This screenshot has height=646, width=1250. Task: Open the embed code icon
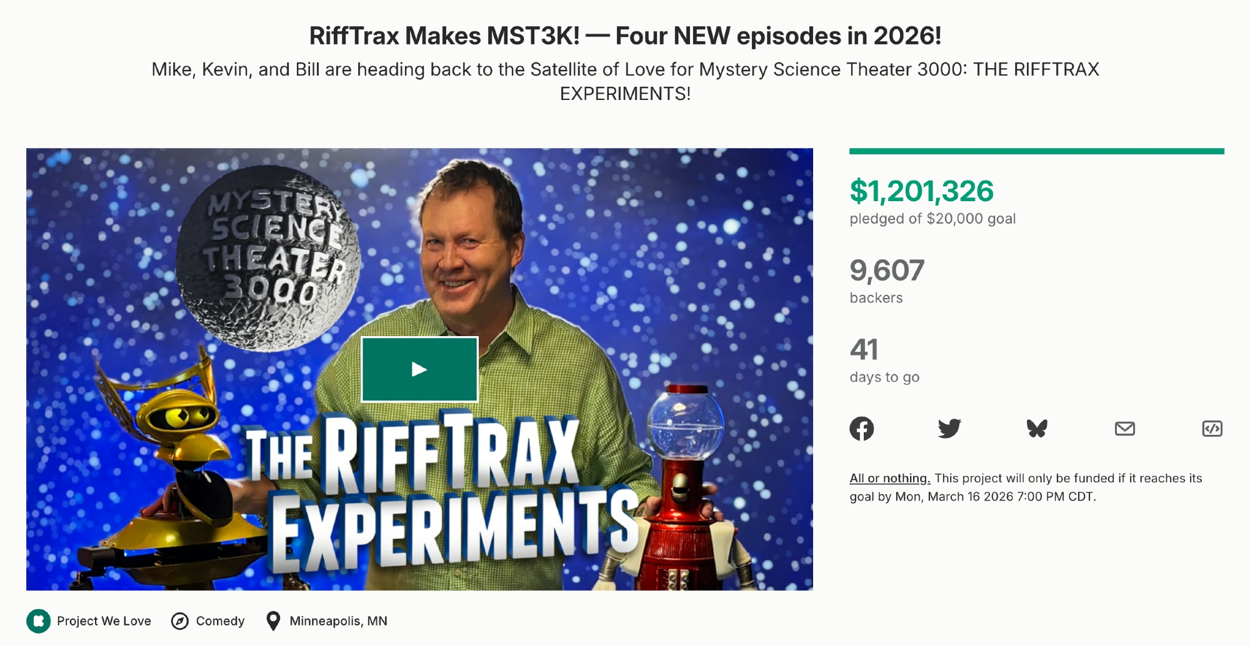(1212, 429)
